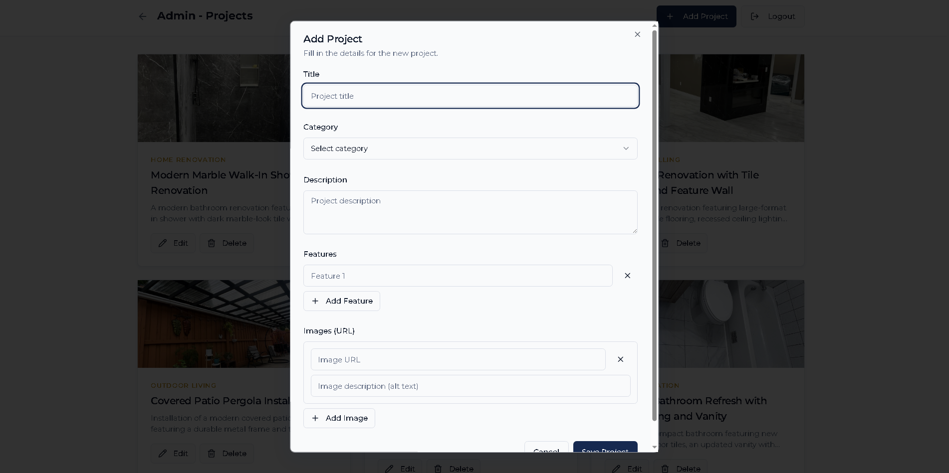Click the scrollbar down arrow in dialog
This screenshot has height=473, width=949.
coord(654,447)
